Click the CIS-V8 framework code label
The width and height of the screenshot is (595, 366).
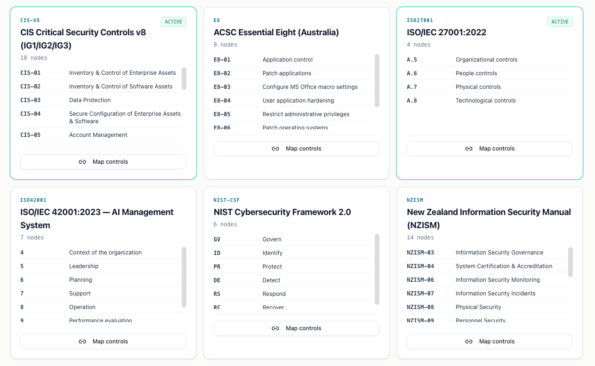tap(30, 21)
